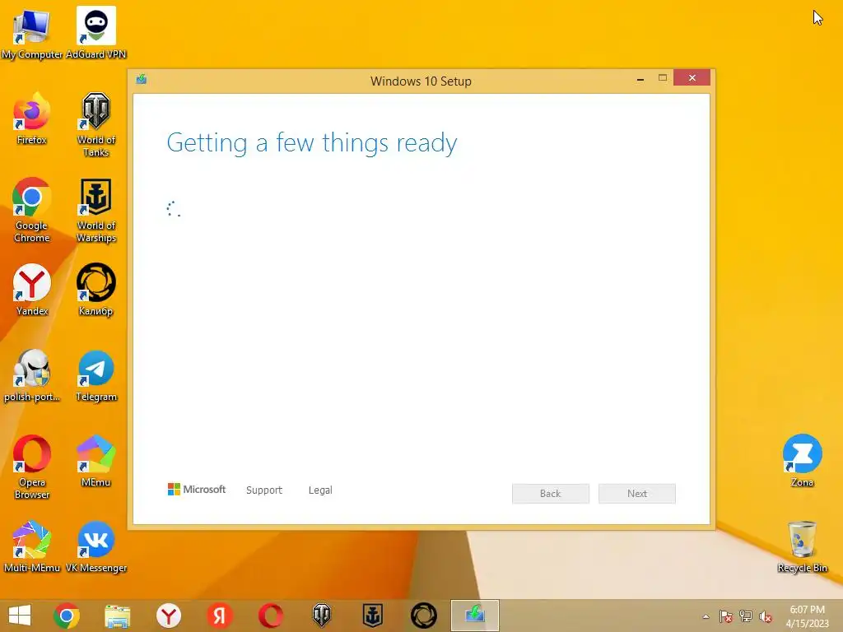
Task: Open the Action Center flag icon
Action: pos(726,616)
